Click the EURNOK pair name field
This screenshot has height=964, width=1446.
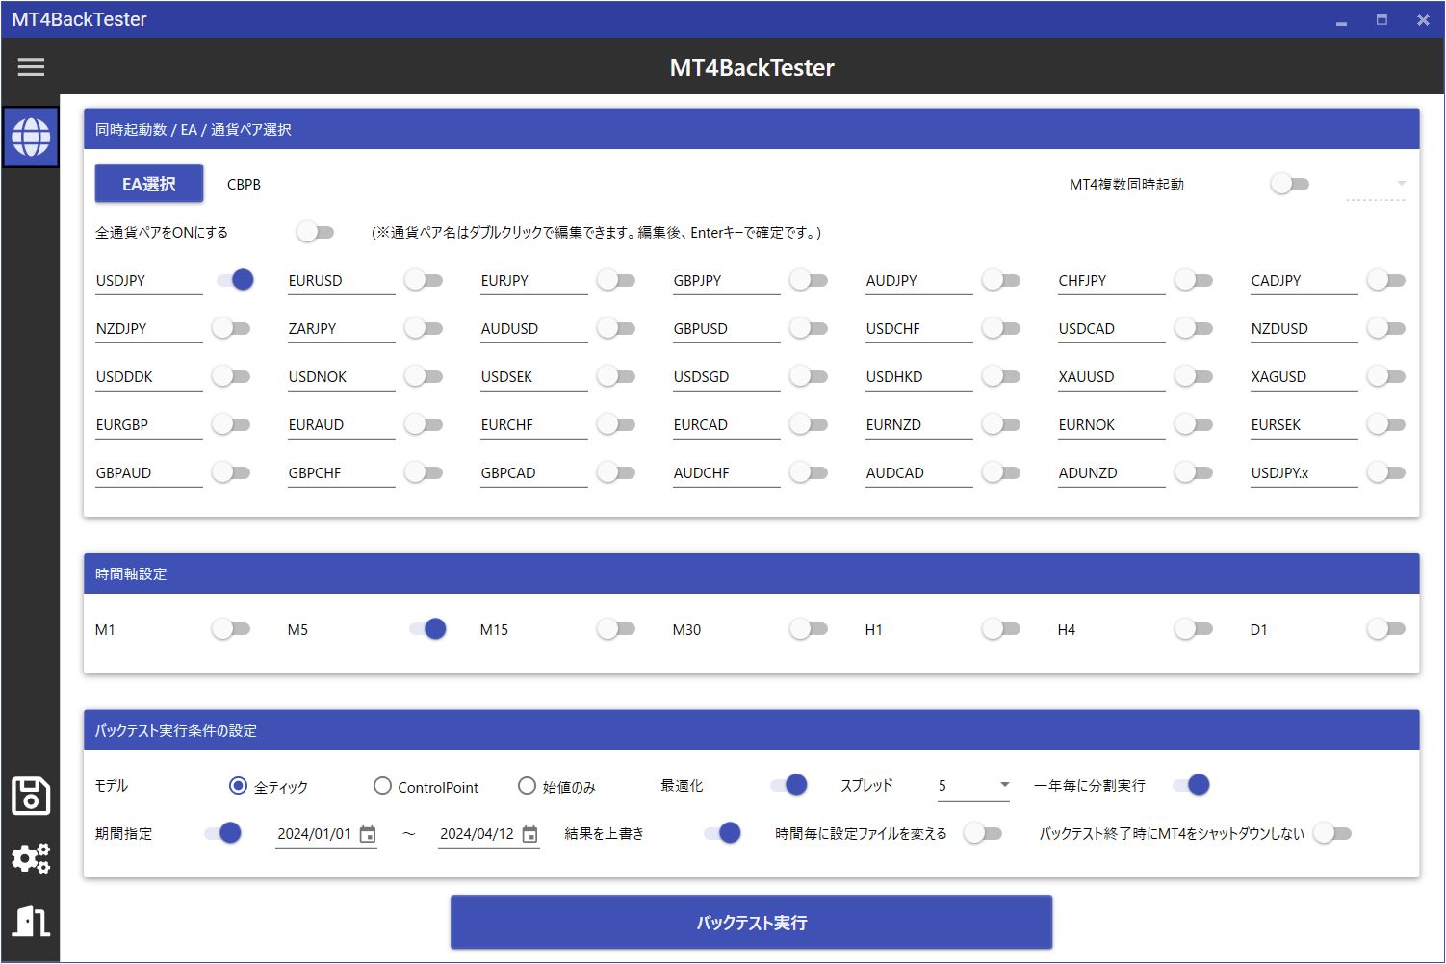pyautogui.click(x=1112, y=425)
